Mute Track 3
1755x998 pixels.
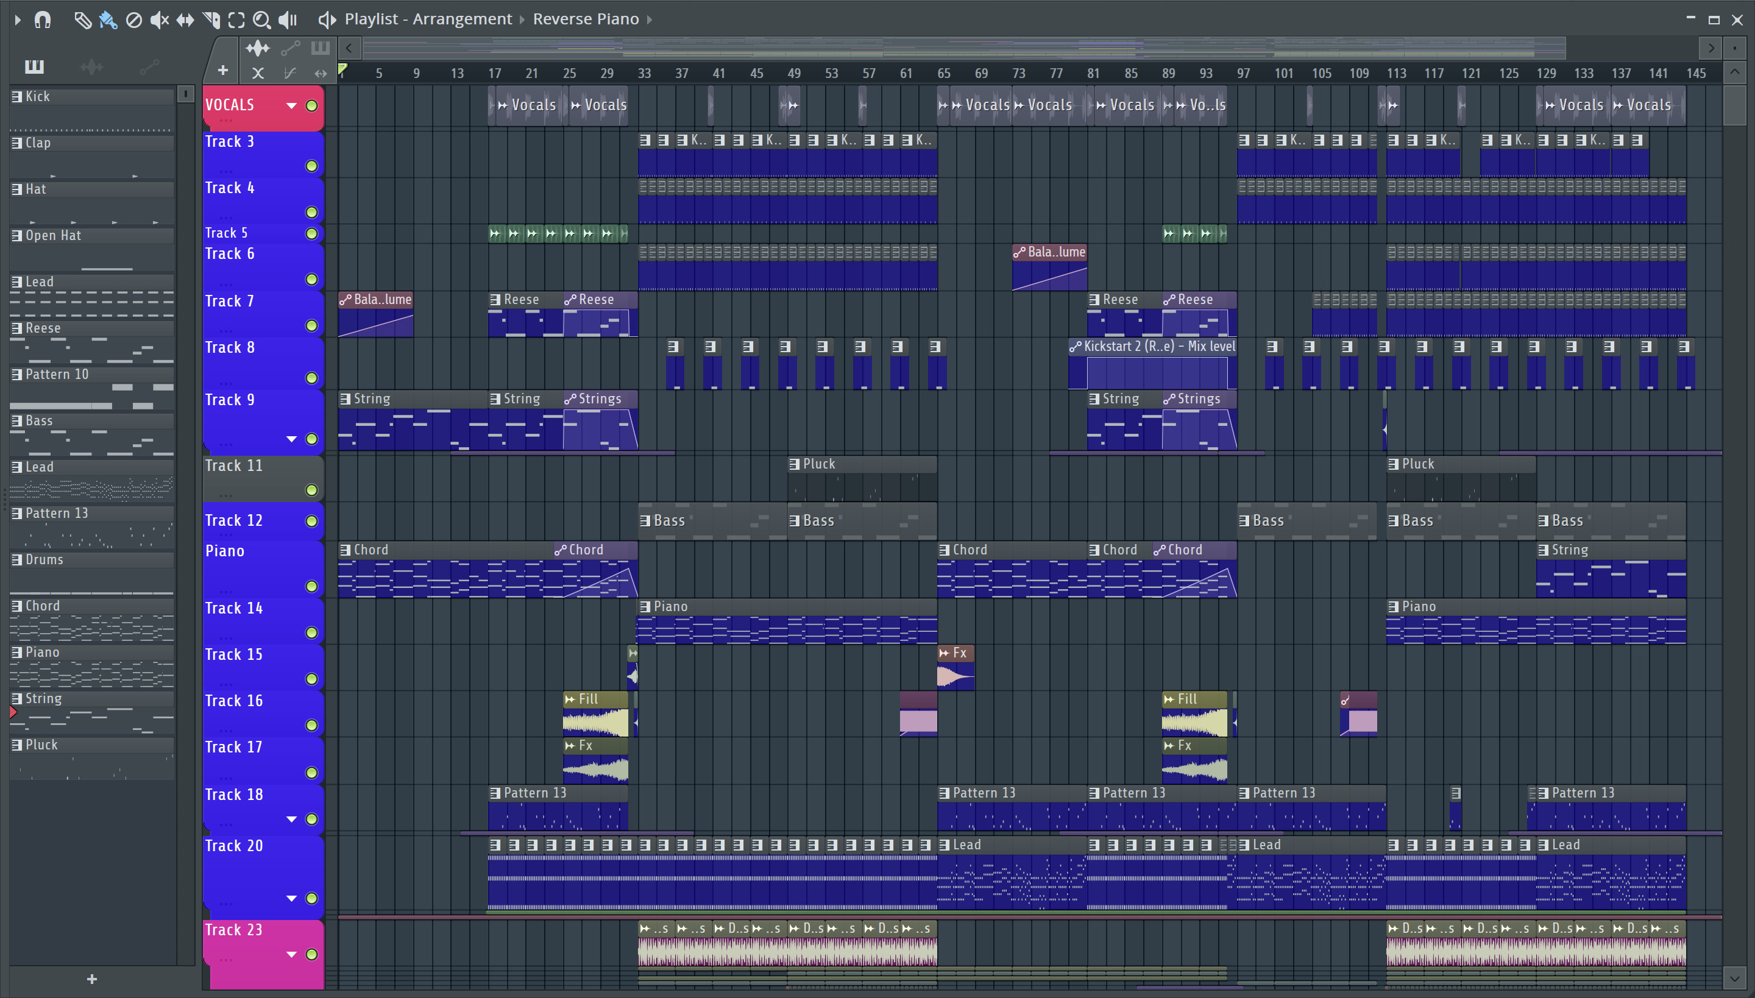(311, 166)
